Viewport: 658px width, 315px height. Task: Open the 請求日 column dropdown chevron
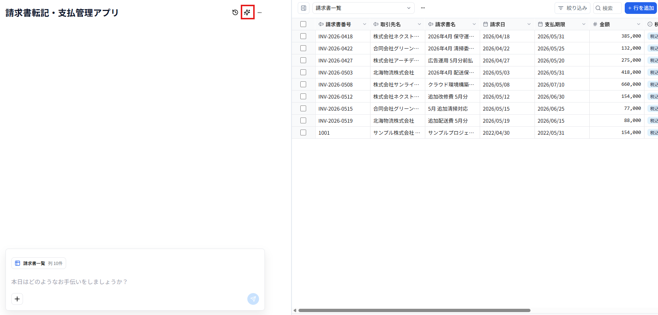point(529,24)
